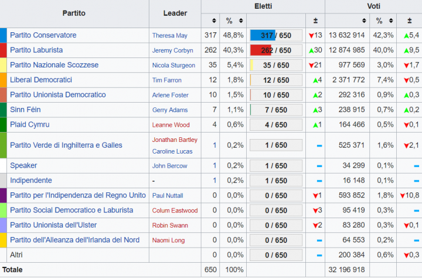Open the Liberal Democratici link

pyautogui.click(x=41, y=80)
